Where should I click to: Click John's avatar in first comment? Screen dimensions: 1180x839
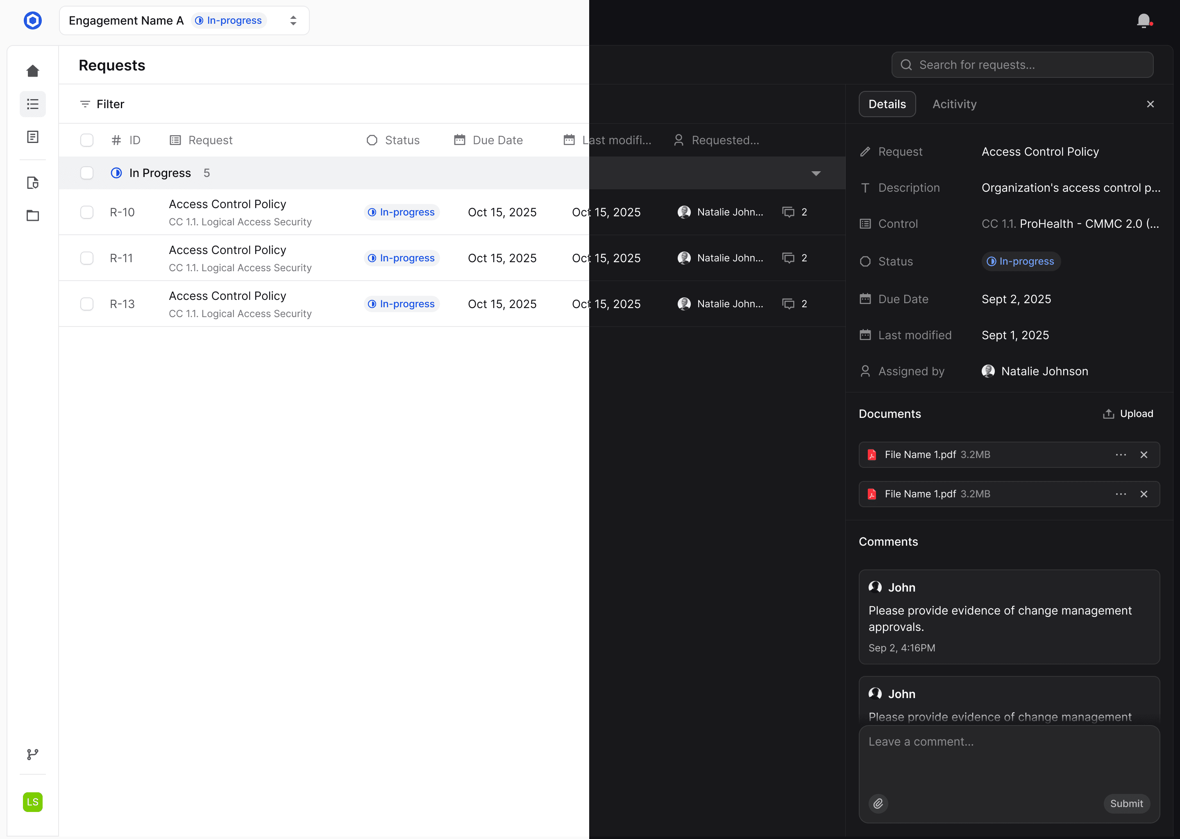coord(875,587)
